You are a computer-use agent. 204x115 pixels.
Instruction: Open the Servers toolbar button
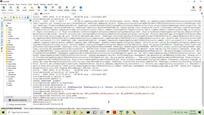[11, 9]
